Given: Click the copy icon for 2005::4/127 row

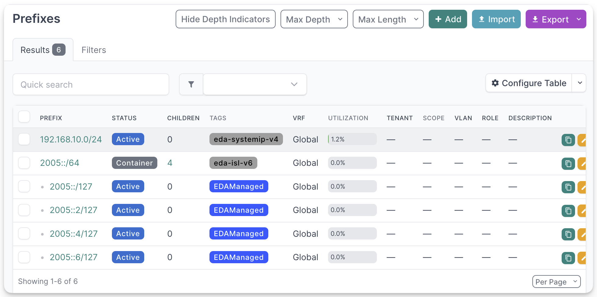Looking at the screenshot, I should tap(568, 234).
